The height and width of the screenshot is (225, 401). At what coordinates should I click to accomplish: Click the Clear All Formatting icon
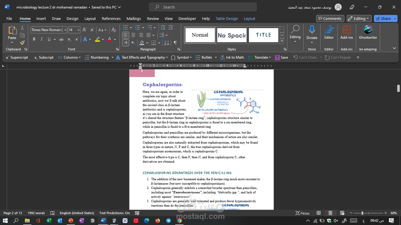[x=114, y=30]
